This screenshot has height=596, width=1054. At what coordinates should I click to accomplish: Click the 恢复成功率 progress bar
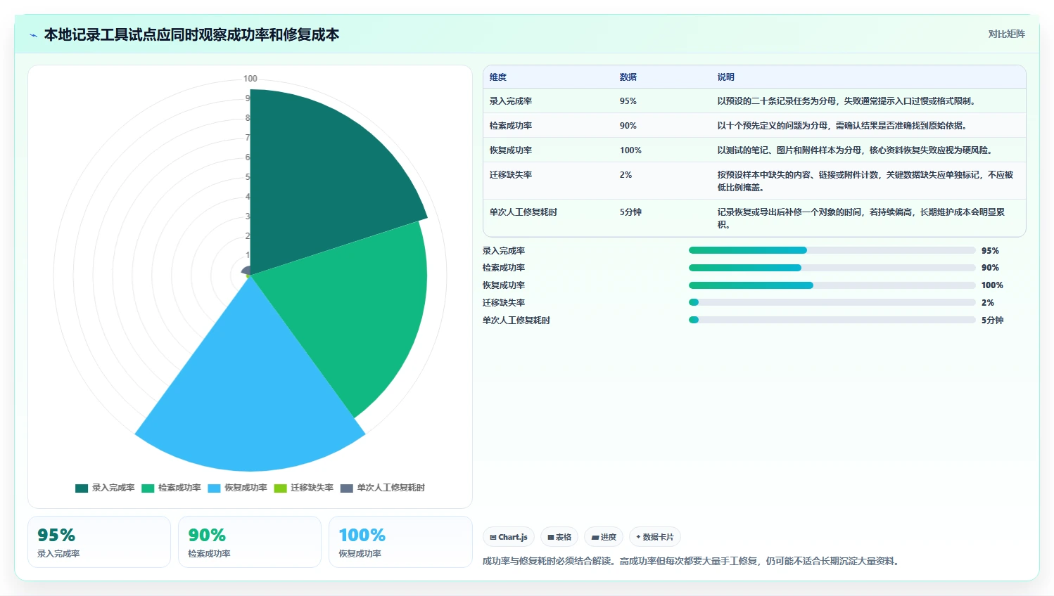pyautogui.click(x=832, y=285)
